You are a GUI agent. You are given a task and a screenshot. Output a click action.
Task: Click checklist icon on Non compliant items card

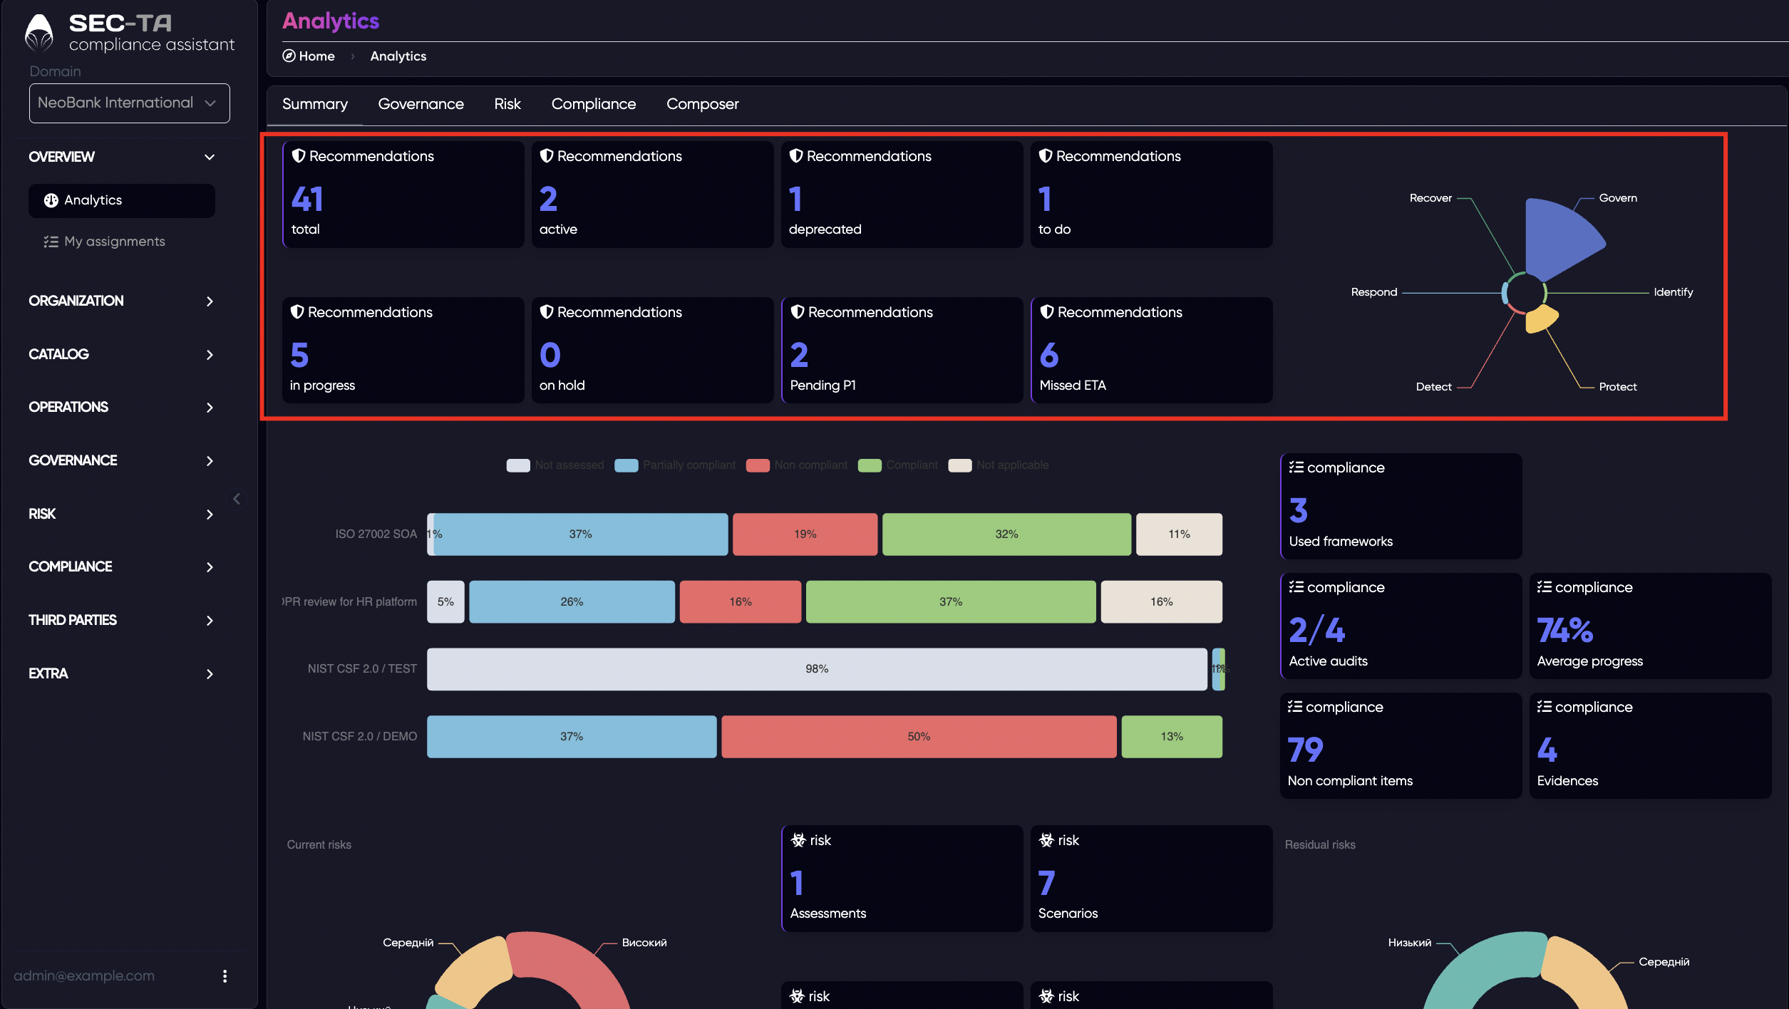1295,707
